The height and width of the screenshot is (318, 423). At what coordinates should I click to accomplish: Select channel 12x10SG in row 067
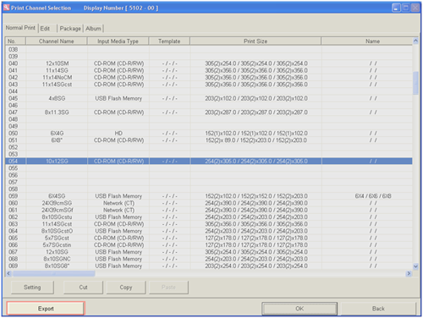coord(57,252)
